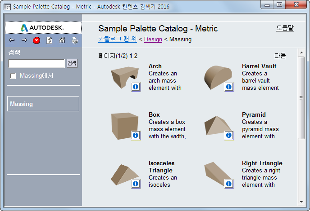Open the 도움말 help link
Screen dimensions: 310x211
[285, 28]
